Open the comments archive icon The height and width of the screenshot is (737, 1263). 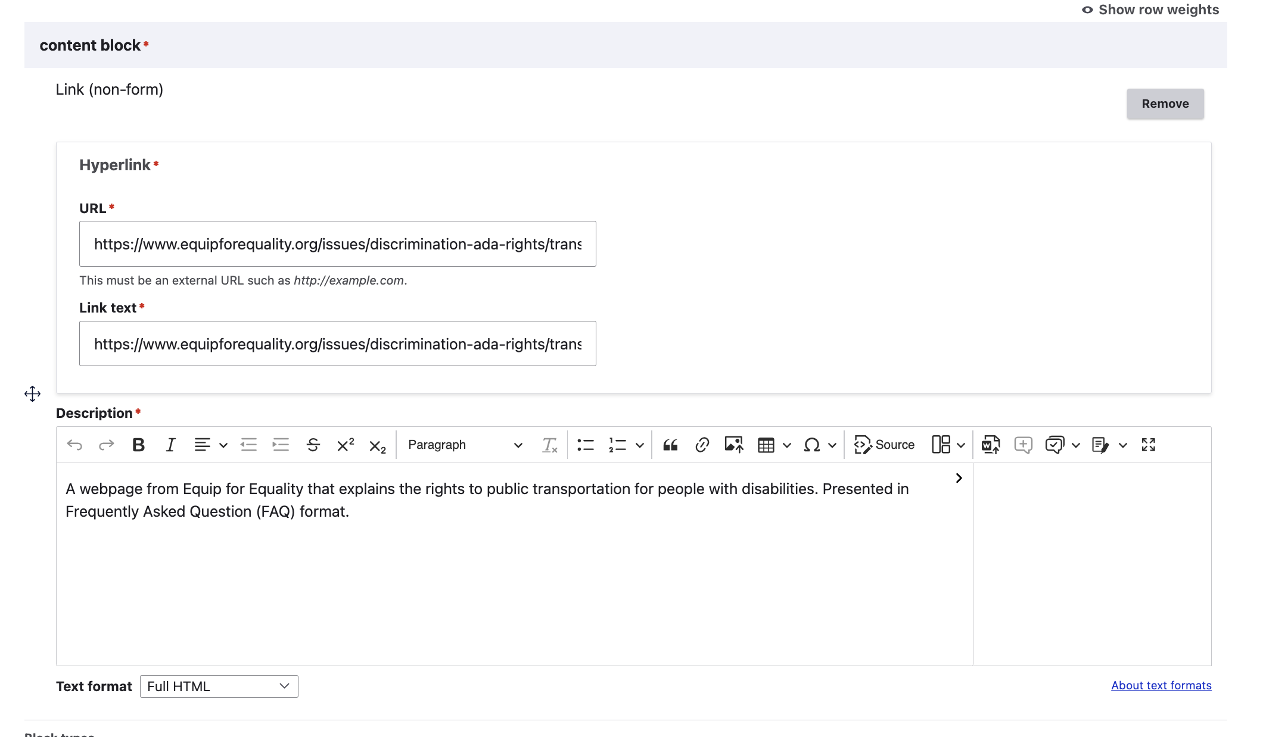(1055, 445)
